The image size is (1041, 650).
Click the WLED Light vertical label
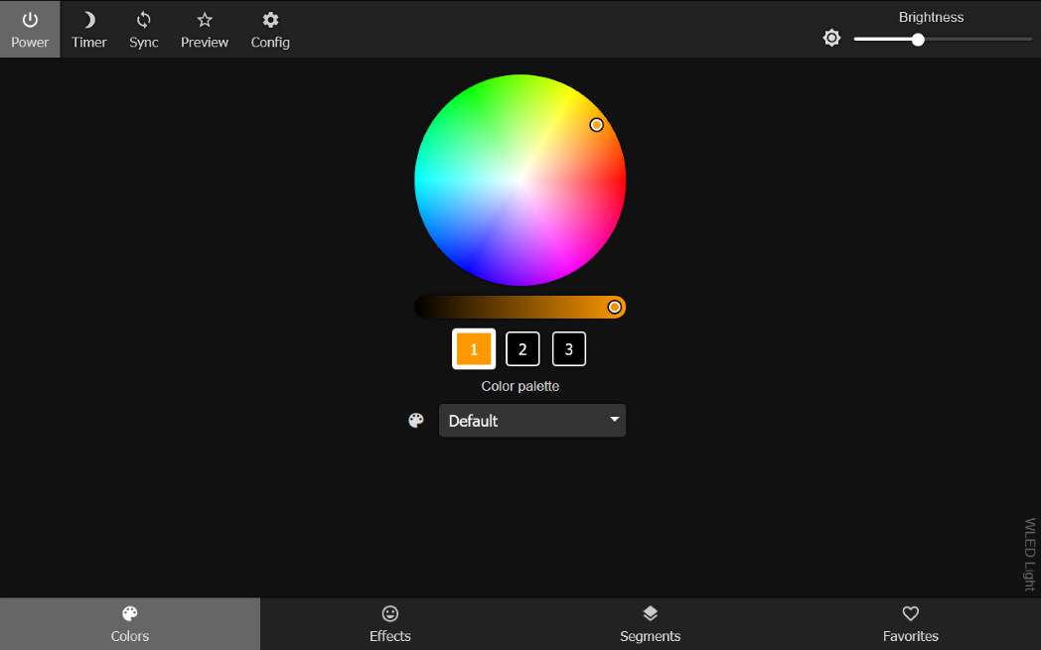tap(1030, 554)
